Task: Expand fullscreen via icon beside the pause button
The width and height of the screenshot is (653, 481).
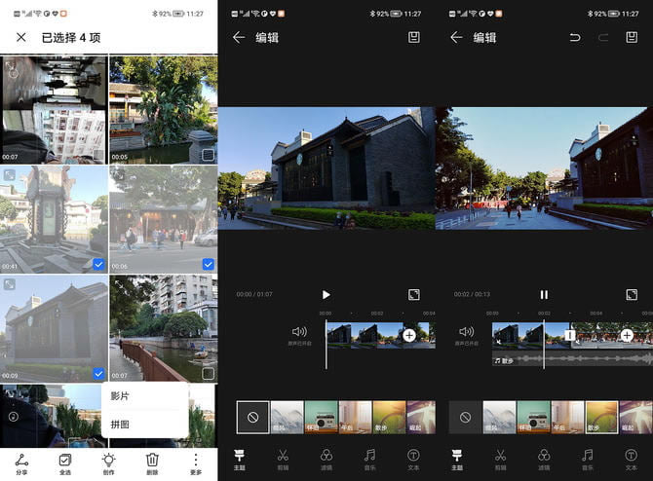Action: pyautogui.click(x=631, y=294)
